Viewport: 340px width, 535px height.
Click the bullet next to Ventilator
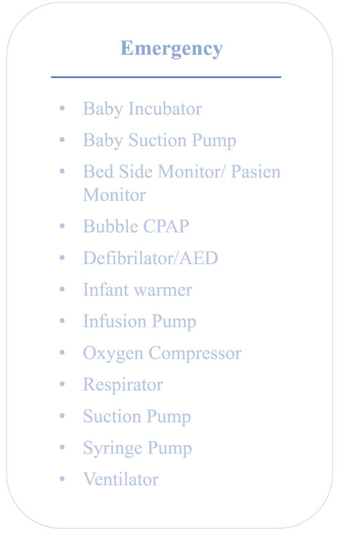(x=62, y=478)
